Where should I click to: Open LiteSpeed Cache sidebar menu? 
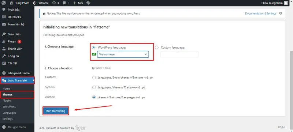(19, 73)
